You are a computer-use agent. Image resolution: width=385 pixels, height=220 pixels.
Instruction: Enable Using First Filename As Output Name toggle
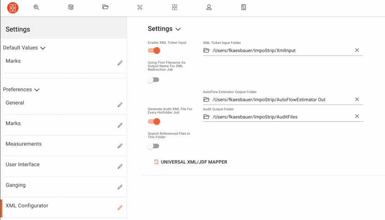pos(153,80)
